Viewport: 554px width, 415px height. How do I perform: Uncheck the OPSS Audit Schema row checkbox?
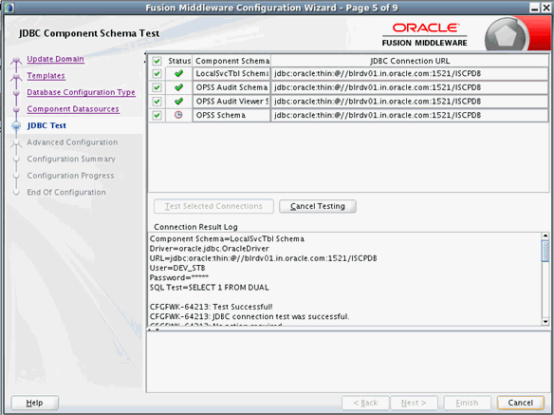pyautogui.click(x=157, y=87)
